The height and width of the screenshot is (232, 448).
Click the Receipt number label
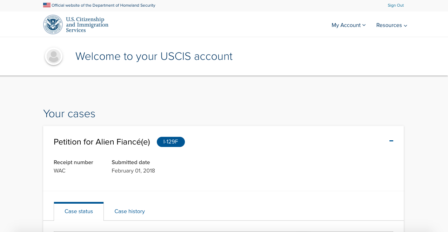(x=73, y=162)
